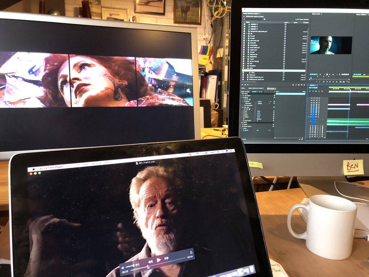Open the Trash in the laptop Dock

pyautogui.click(x=252, y=269)
